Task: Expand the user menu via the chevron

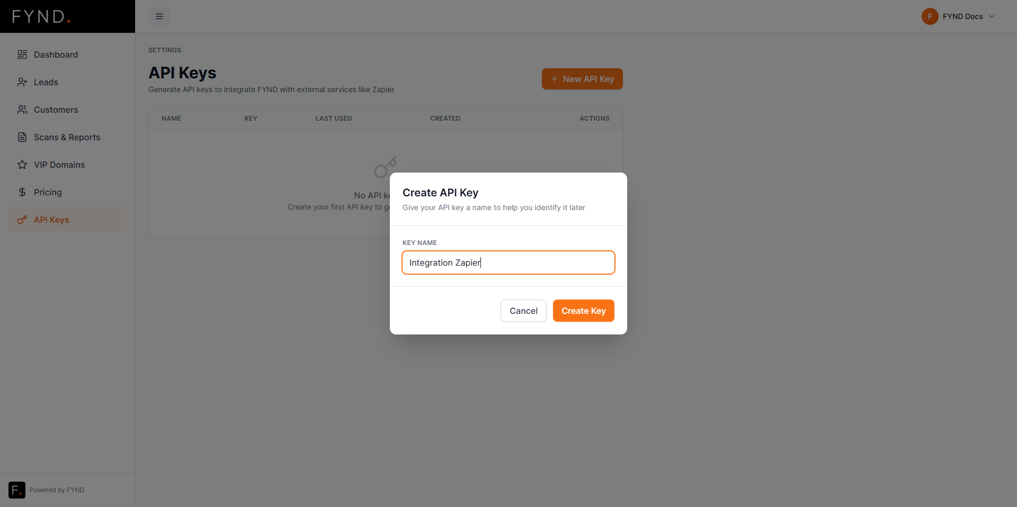Action: [993, 16]
